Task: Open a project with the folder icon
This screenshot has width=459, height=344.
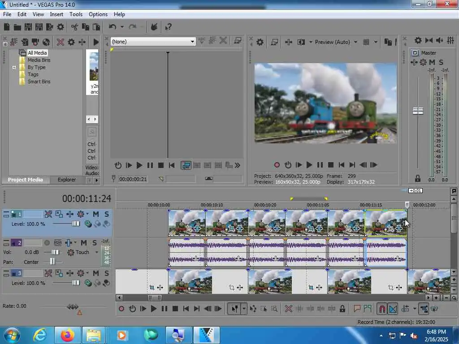Action: [x=17, y=27]
